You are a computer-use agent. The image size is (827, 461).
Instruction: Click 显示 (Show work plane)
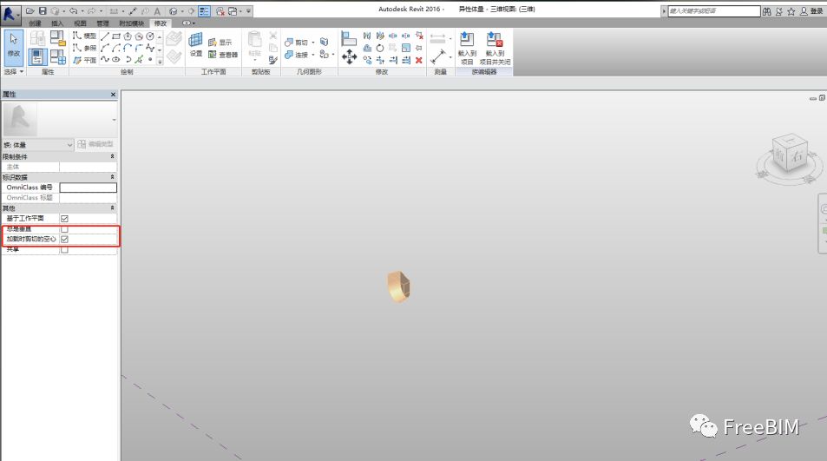(x=220, y=43)
